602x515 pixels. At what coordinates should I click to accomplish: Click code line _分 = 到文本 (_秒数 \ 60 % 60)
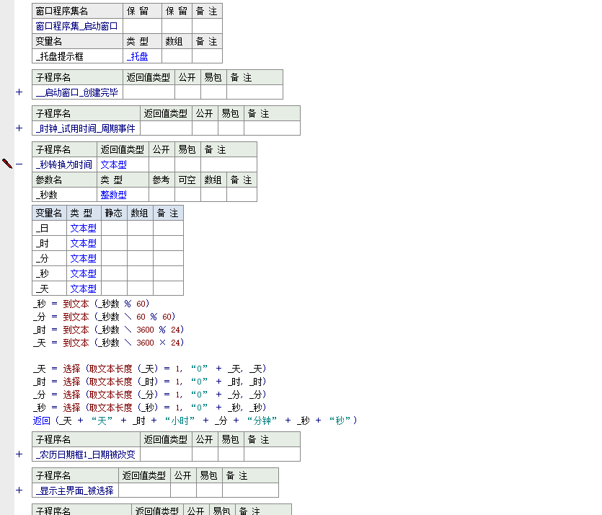pyautogui.click(x=104, y=317)
